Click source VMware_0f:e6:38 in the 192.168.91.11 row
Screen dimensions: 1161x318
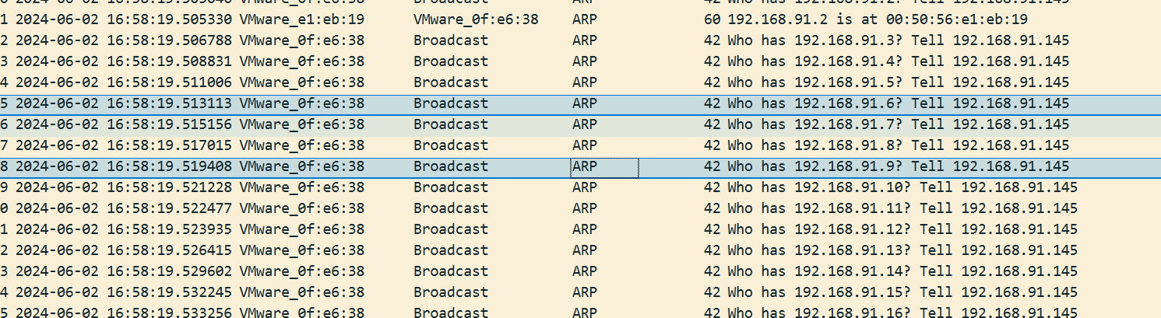tap(302, 208)
